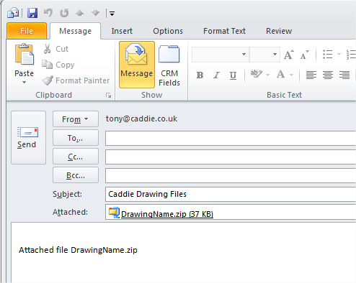This screenshot has width=356, height=283.
Task: Click Copy in the Clipboard group
Action: 58,65
